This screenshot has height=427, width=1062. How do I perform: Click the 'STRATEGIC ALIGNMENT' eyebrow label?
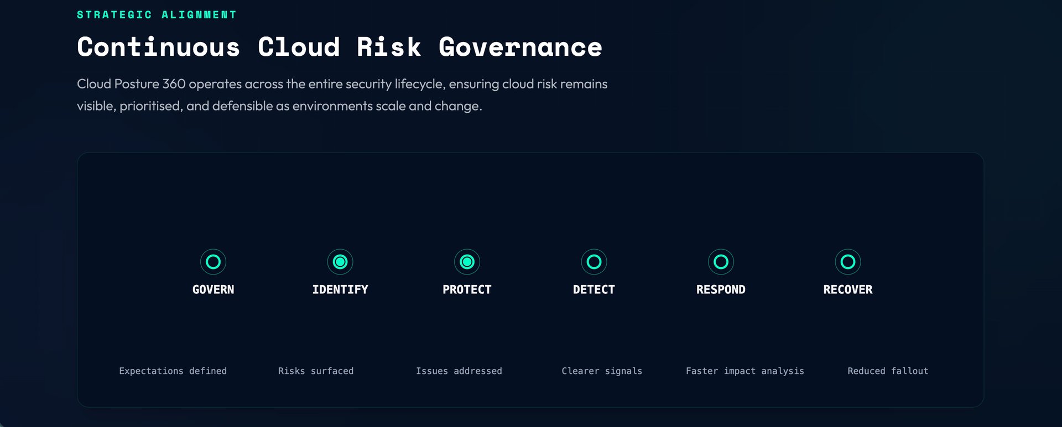click(157, 15)
